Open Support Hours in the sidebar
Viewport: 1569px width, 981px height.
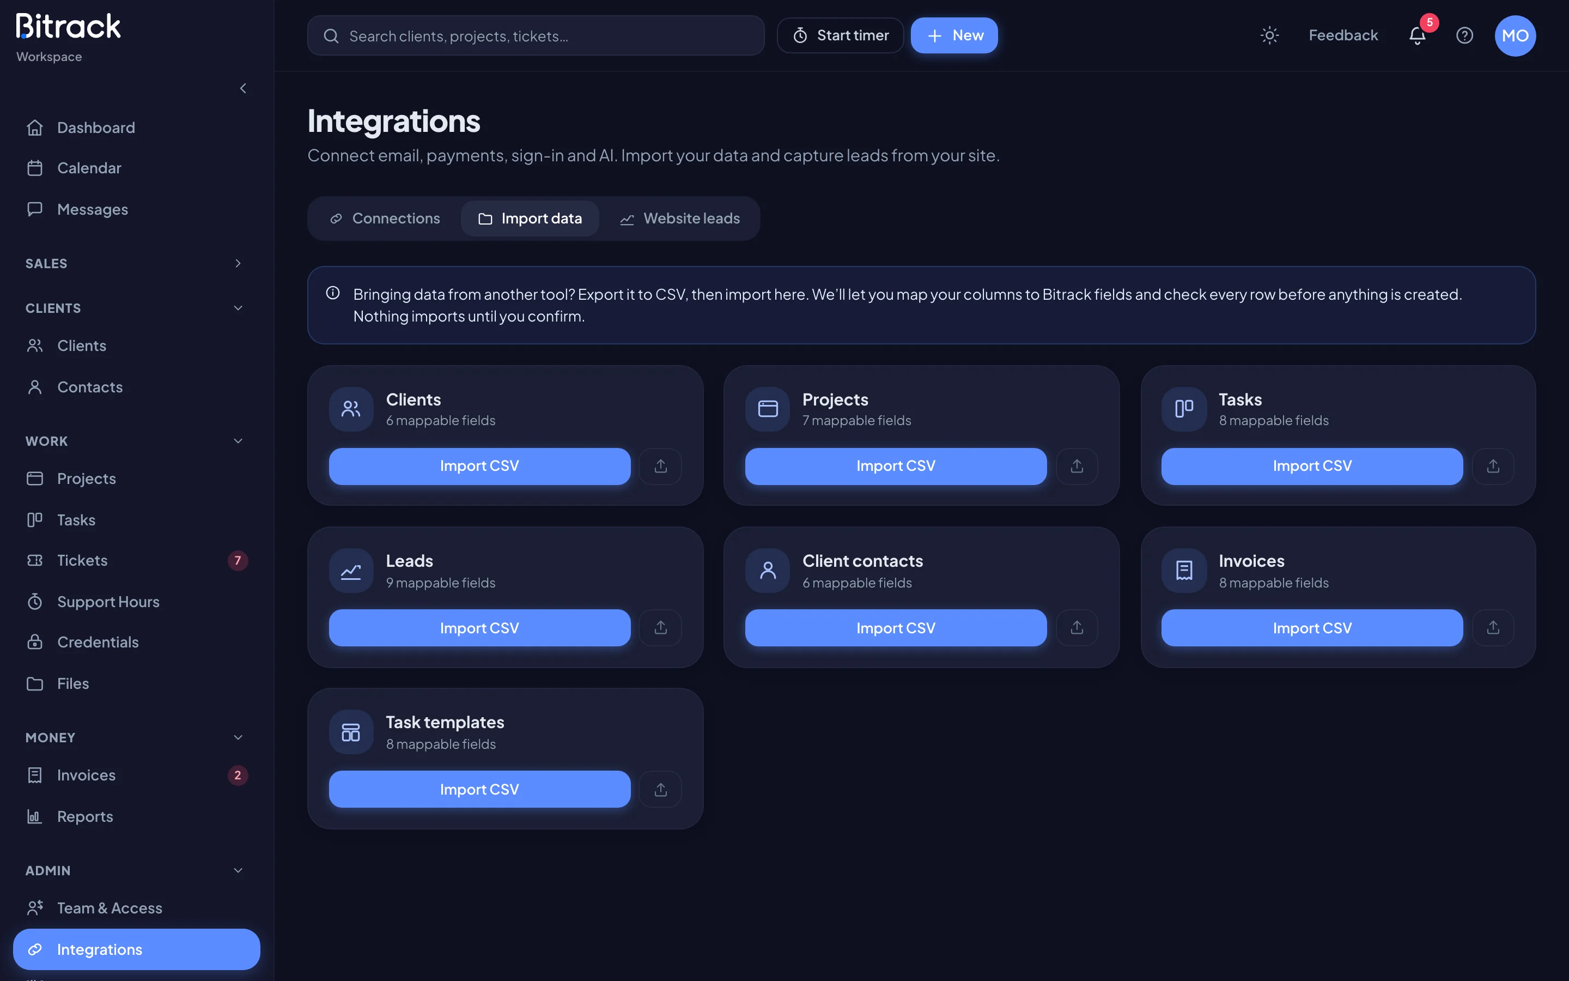(x=136, y=602)
